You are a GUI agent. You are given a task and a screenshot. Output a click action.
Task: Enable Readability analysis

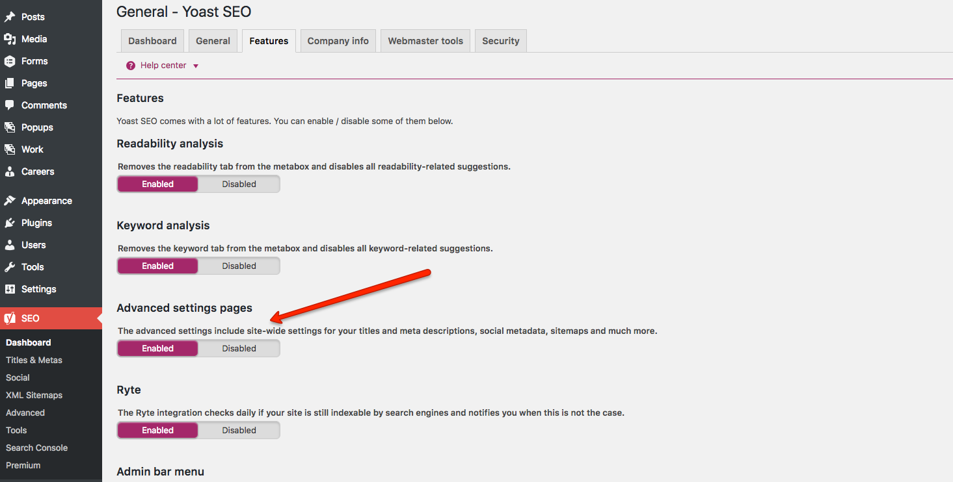click(x=157, y=184)
